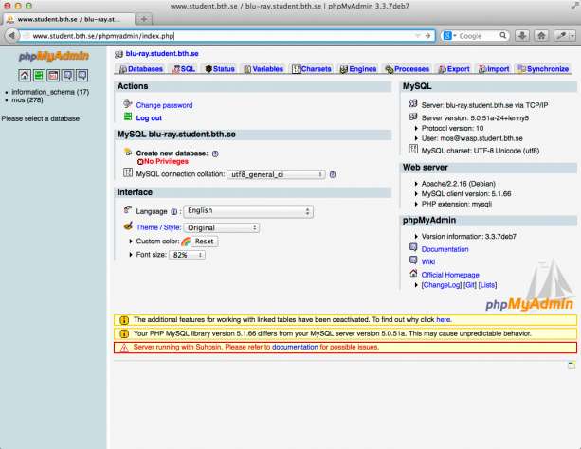Open the ChangeLog link
The width and height of the screenshot is (581, 449).
pyautogui.click(x=442, y=285)
